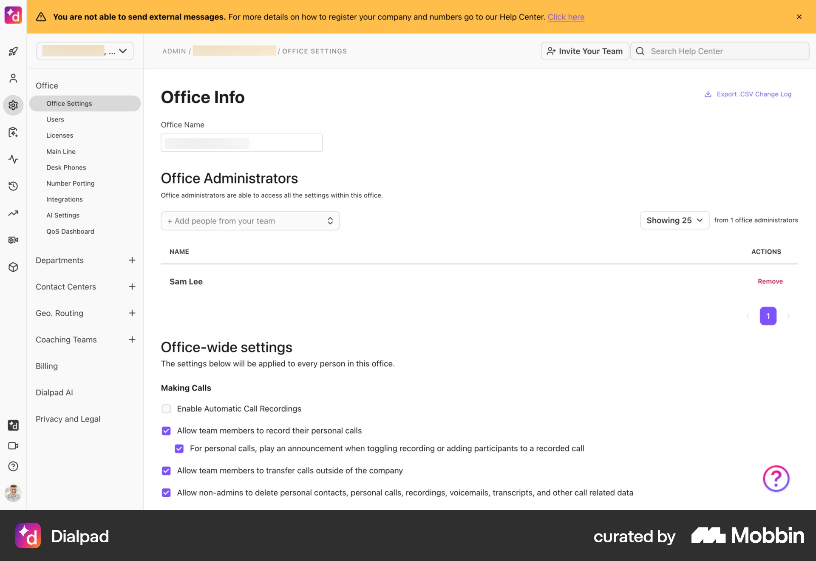Click the Invite Your Team button
This screenshot has height=561, width=816.
pos(585,51)
